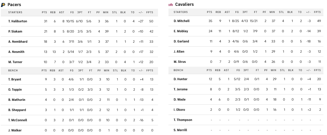
Task: Click D. Hunter on Cavaliers bench
Action: click(181, 79)
